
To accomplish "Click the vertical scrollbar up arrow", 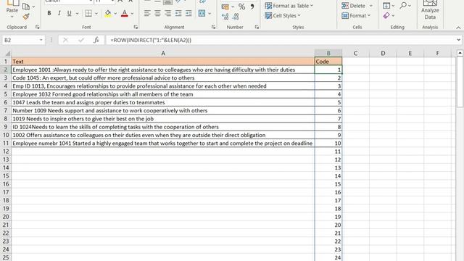I will coord(460,53).
